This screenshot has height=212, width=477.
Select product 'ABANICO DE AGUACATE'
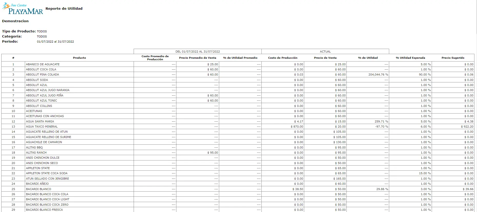43,64
